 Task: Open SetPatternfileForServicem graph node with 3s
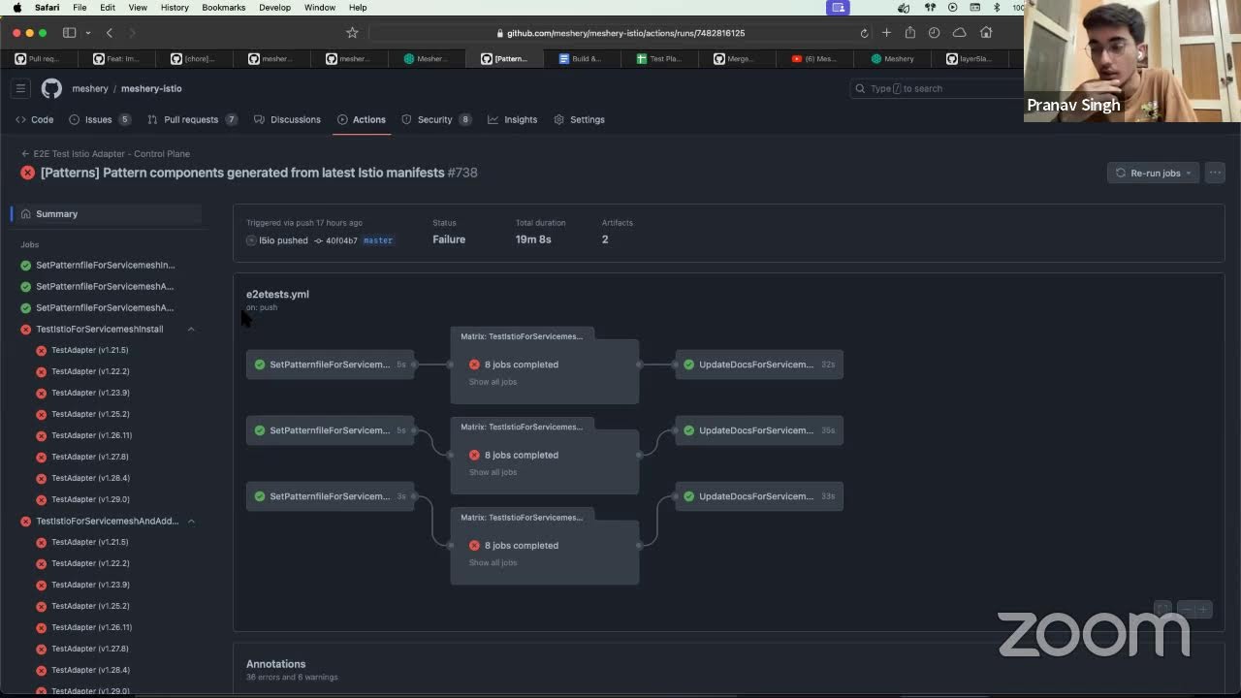330,496
